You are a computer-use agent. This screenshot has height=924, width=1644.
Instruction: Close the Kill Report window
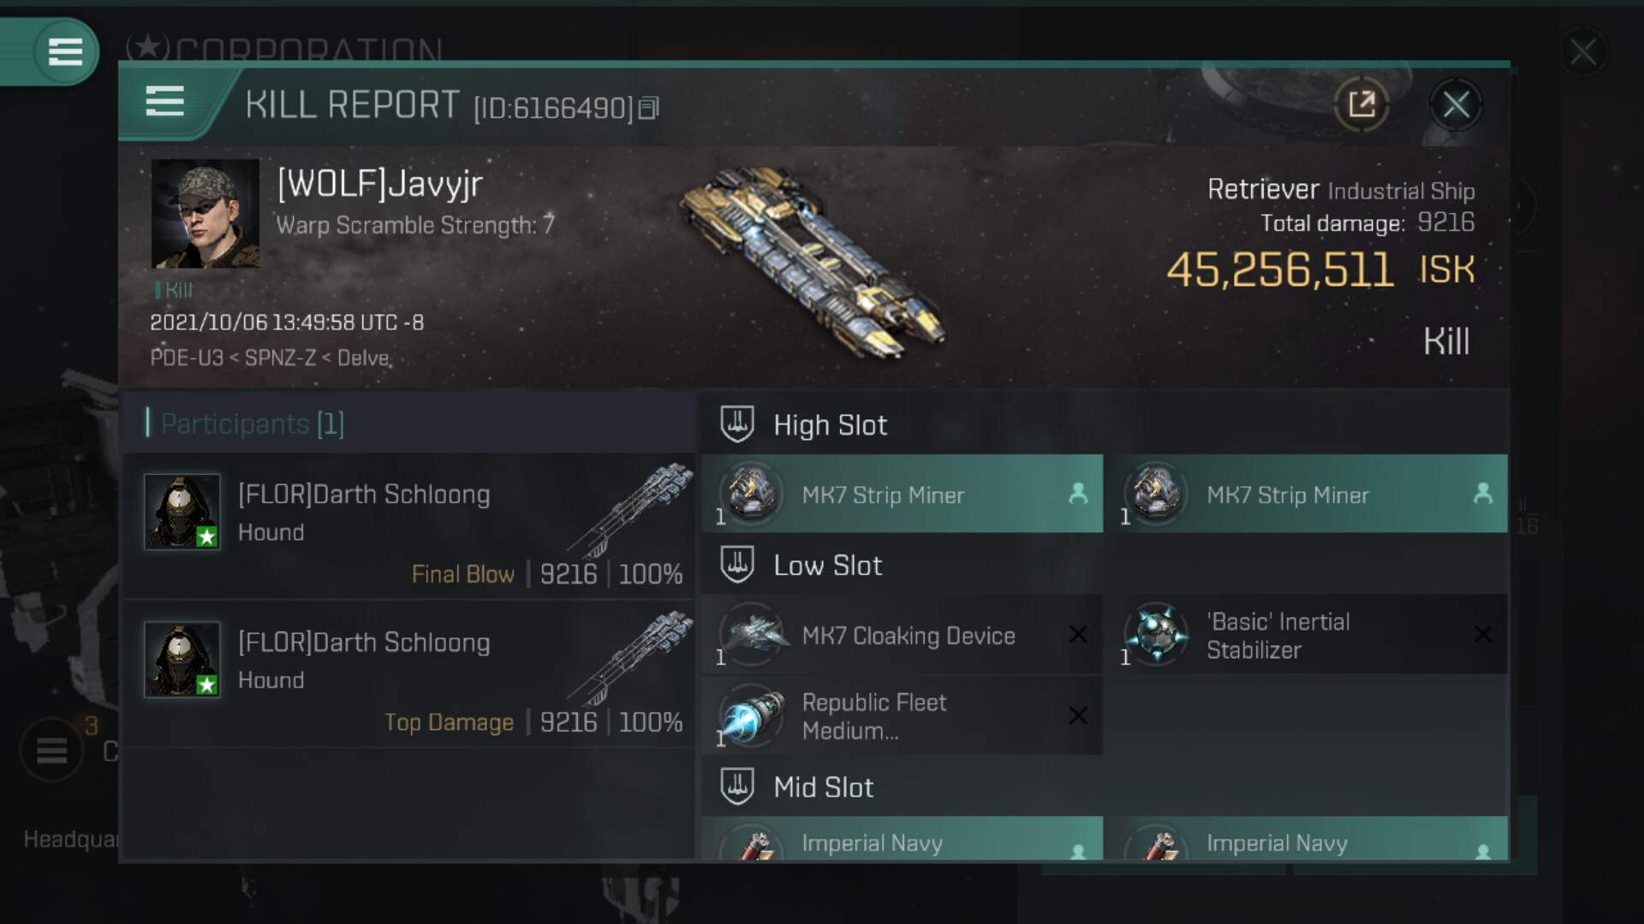pos(1456,105)
